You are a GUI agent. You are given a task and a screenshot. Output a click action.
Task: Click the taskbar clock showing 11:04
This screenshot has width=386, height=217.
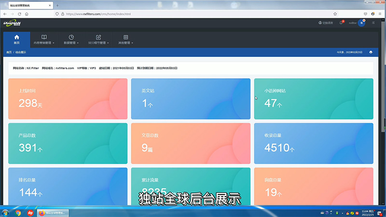(368, 213)
